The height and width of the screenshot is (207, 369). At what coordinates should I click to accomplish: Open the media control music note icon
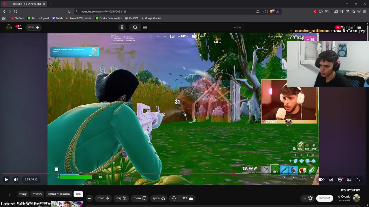coord(336,11)
